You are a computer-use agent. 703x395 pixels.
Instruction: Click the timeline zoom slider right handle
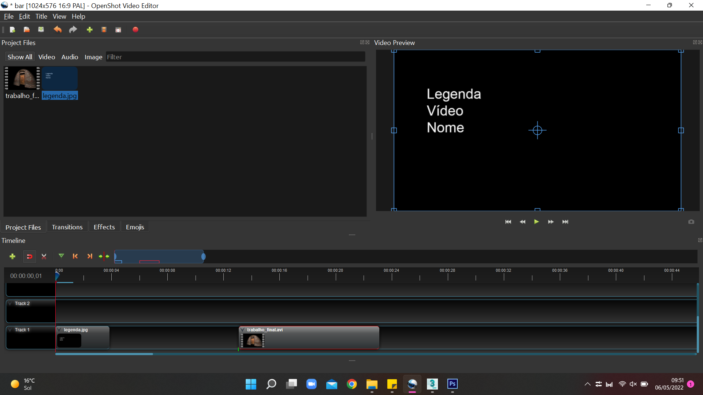[x=204, y=257]
